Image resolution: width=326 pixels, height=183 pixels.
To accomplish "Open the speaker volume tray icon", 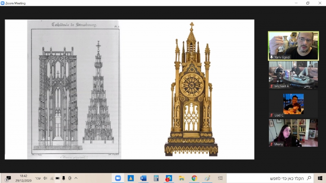I will coord(45,178).
